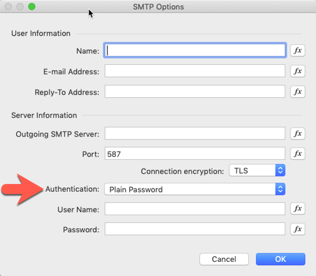Focus the User Name input box

pos(195,209)
